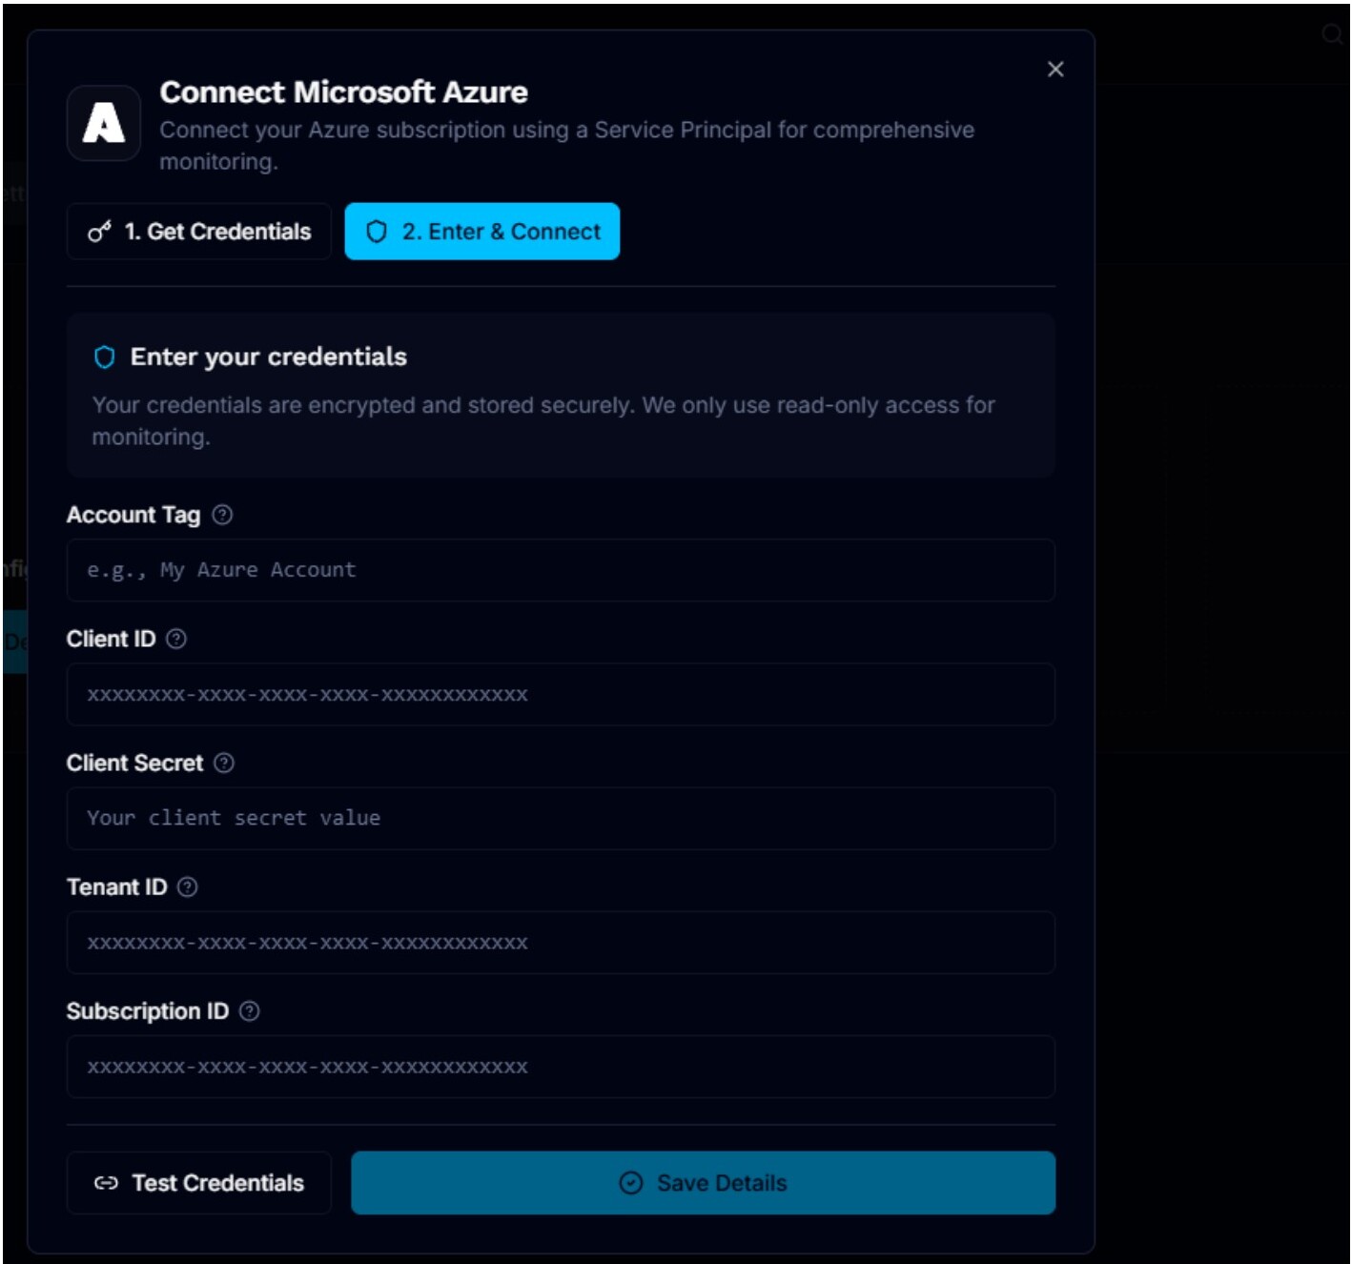The height and width of the screenshot is (1264, 1352).
Task: Click the Client Secret help icon
Action: (x=224, y=763)
